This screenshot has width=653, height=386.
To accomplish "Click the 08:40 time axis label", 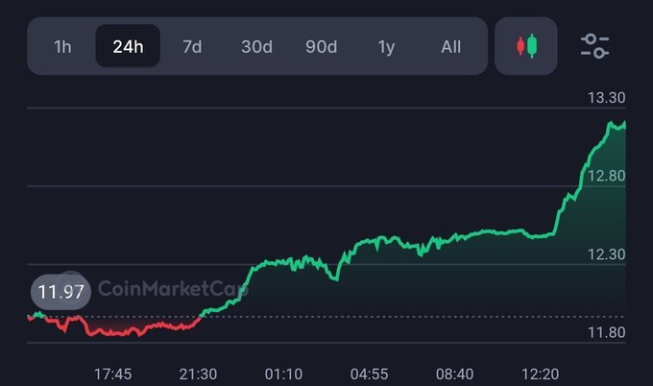I will pyautogui.click(x=455, y=374).
